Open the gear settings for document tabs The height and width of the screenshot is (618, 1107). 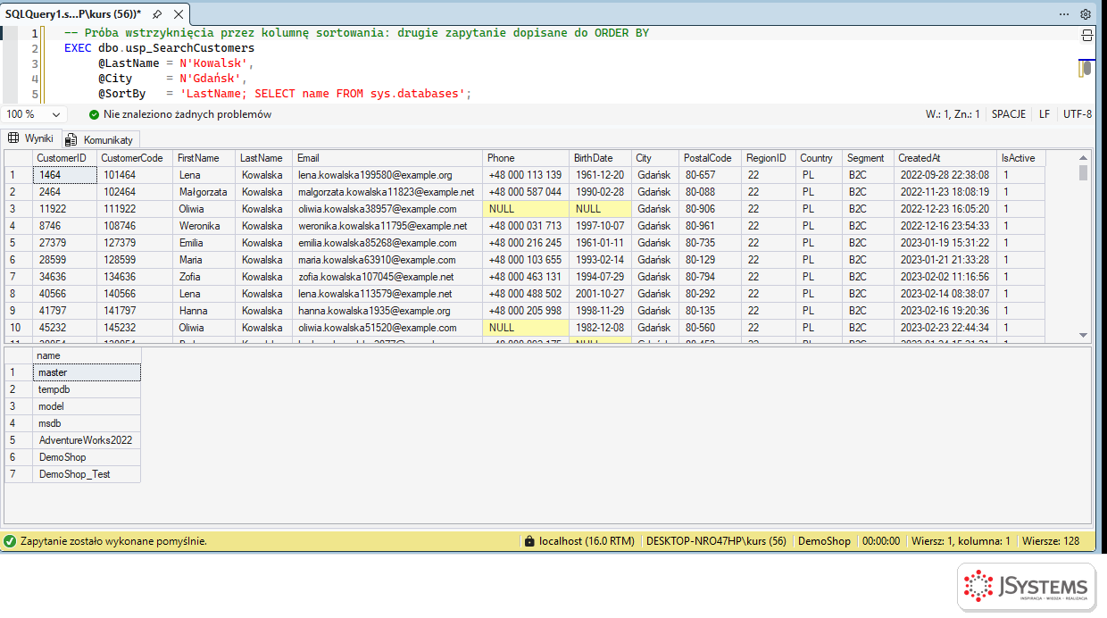coord(1086,14)
